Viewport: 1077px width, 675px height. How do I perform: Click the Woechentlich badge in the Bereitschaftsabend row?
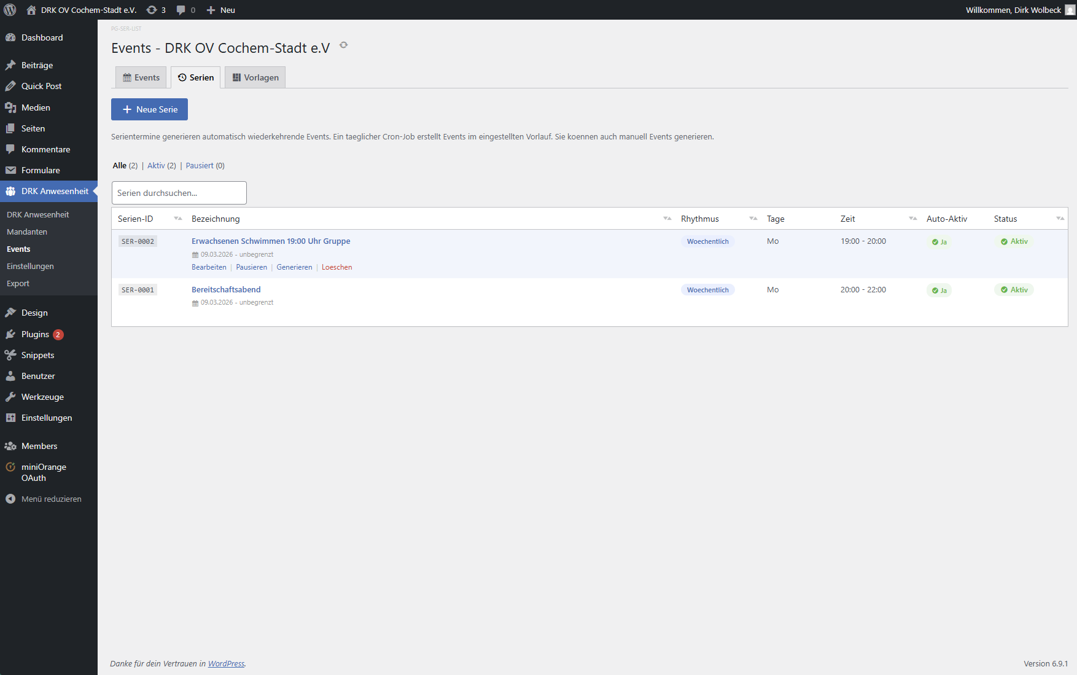click(x=708, y=290)
